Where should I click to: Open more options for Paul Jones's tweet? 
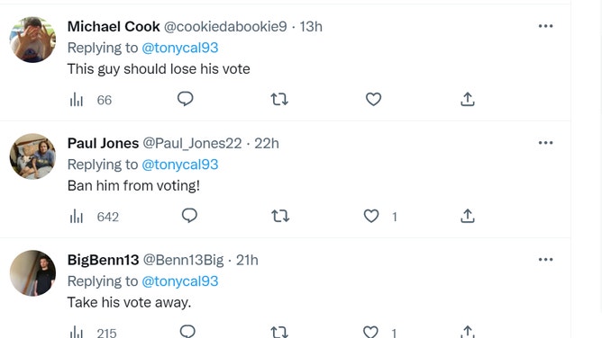click(x=545, y=143)
